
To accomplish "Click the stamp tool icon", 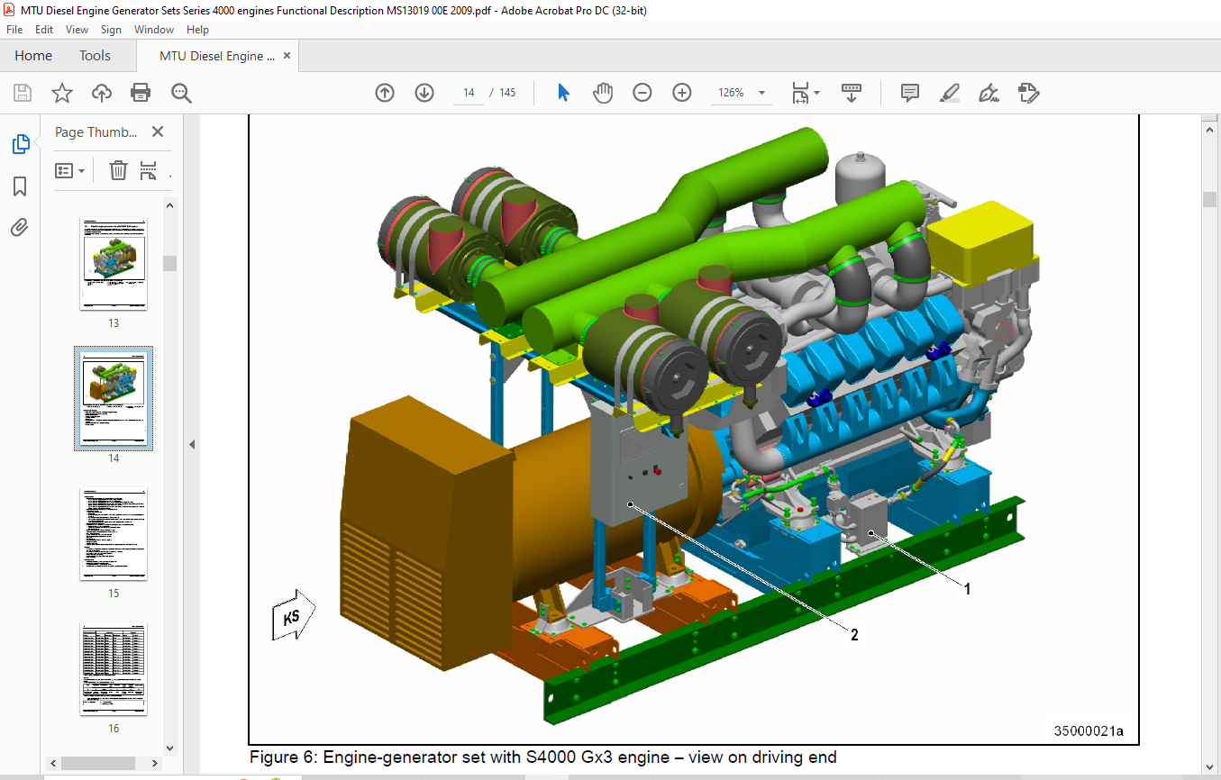I will (x=1028, y=93).
